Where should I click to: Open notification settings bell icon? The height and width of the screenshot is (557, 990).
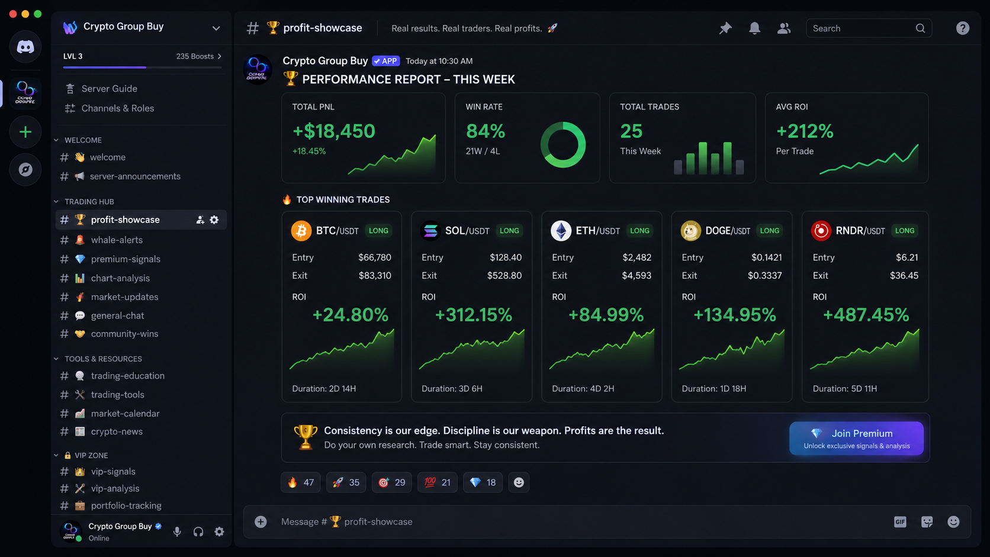(x=754, y=28)
